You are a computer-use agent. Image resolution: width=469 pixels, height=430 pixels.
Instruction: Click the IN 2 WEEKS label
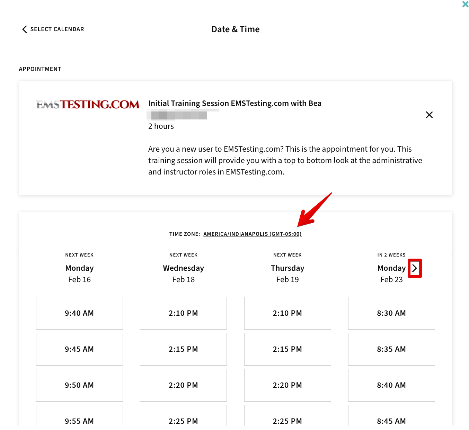(391, 255)
